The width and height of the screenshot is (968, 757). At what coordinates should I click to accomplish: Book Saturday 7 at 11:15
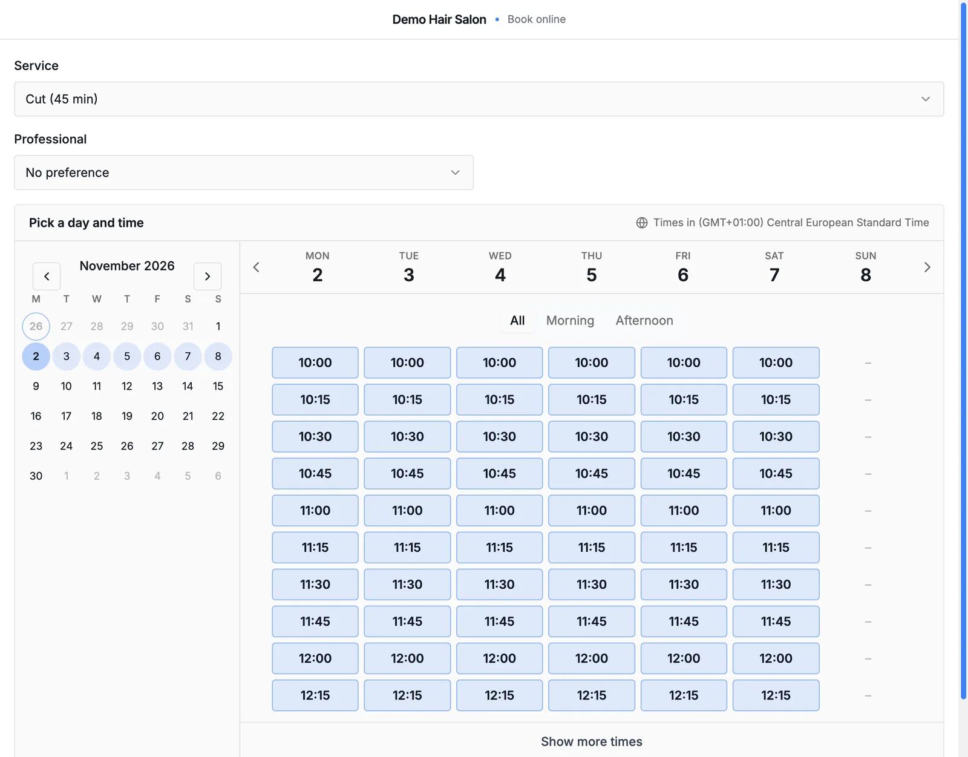click(776, 548)
